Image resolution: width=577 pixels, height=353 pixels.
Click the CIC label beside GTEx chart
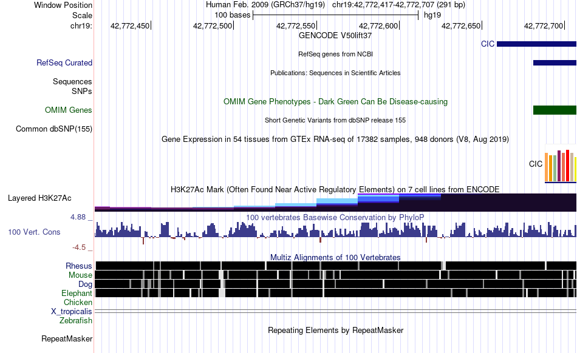pyautogui.click(x=536, y=164)
